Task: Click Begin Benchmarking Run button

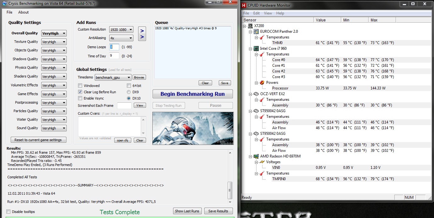Action: [x=193, y=94]
